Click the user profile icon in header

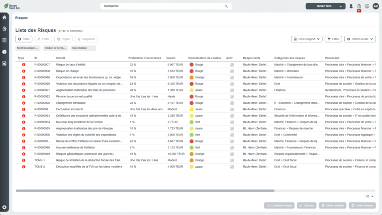pos(351,6)
